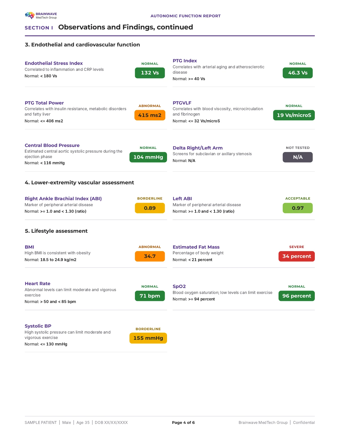This screenshot has width=340, height=440.
Task: Select the Autonomic Function Report header text
Action: [x=185, y=16]
